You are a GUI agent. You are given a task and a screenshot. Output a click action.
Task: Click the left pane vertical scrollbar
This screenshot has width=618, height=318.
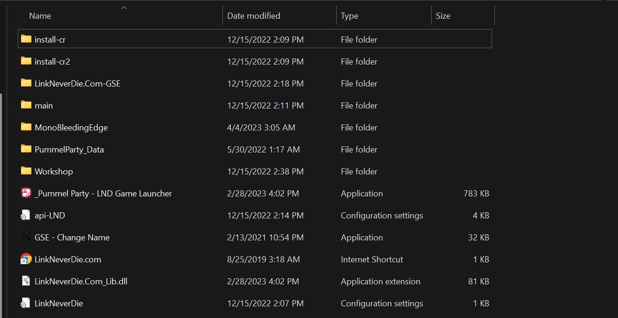pos(1,206)
